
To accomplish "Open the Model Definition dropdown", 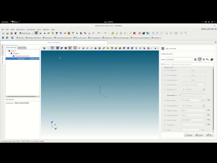I will click(34, 38).
